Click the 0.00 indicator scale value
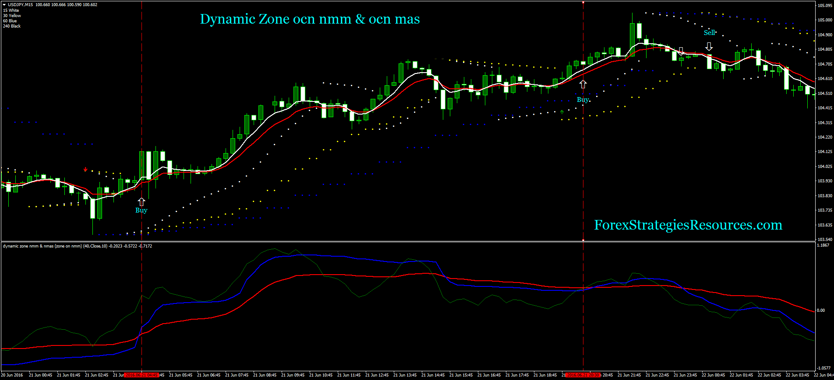This screenshot has height=380, width=834. point(821,310)
